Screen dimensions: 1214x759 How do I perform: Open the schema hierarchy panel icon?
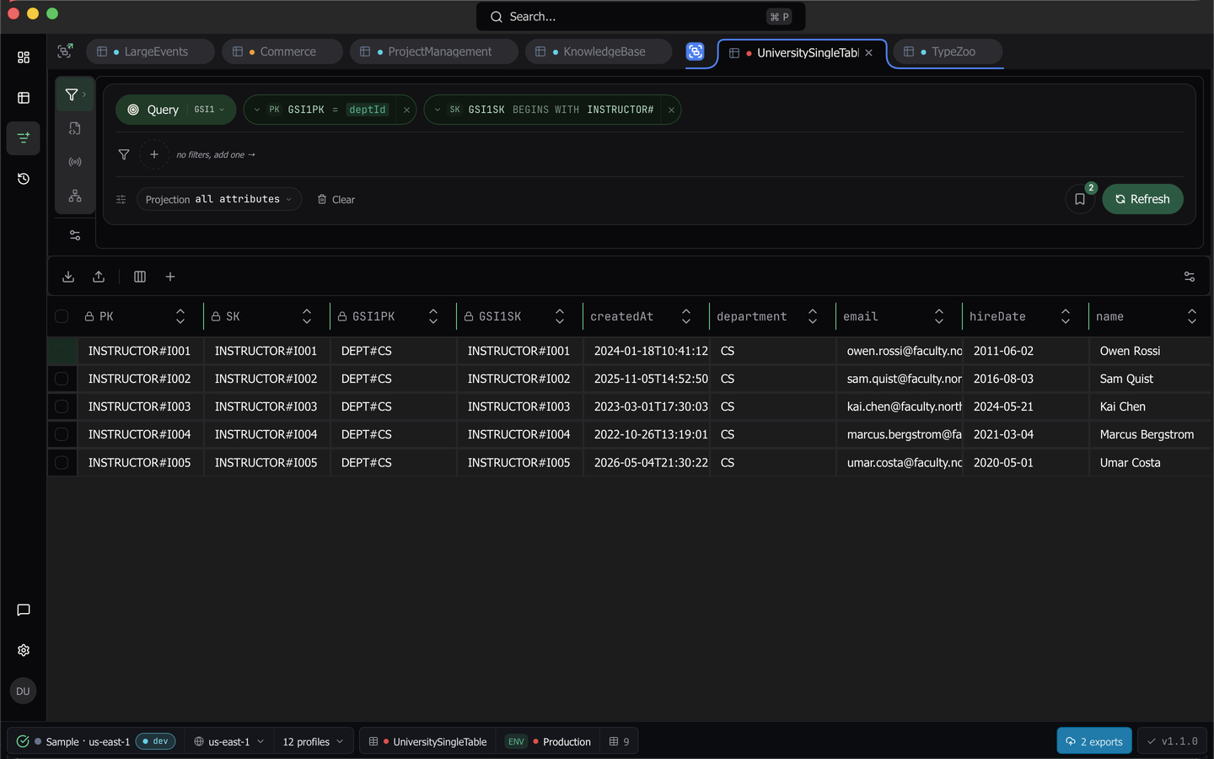click(x=75, y=196)
